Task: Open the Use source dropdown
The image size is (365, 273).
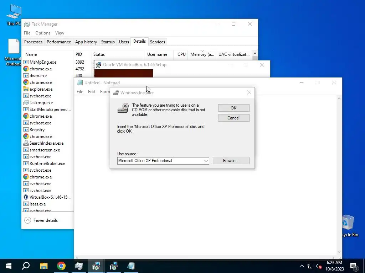Action: (x=206, y=161)
